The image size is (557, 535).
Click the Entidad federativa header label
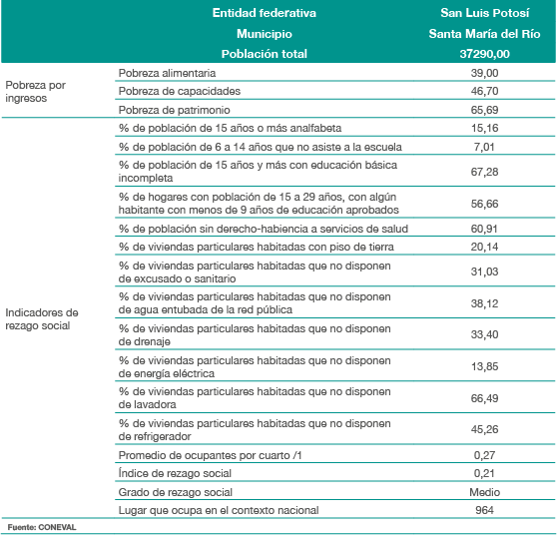tap(264, 13)
